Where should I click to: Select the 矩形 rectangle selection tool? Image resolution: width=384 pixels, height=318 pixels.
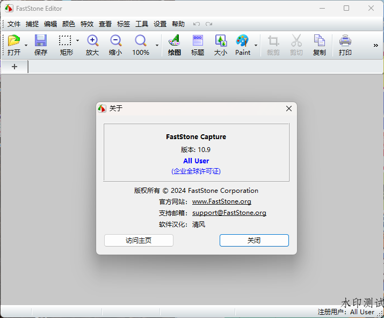click(65, 41)
